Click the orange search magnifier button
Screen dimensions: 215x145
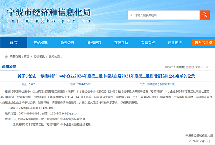click(205, 15)
